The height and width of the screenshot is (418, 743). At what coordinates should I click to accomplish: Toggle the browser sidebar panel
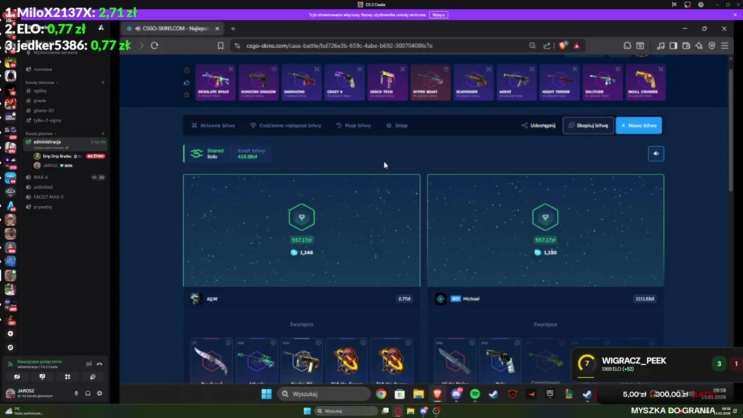pos(673,45)
